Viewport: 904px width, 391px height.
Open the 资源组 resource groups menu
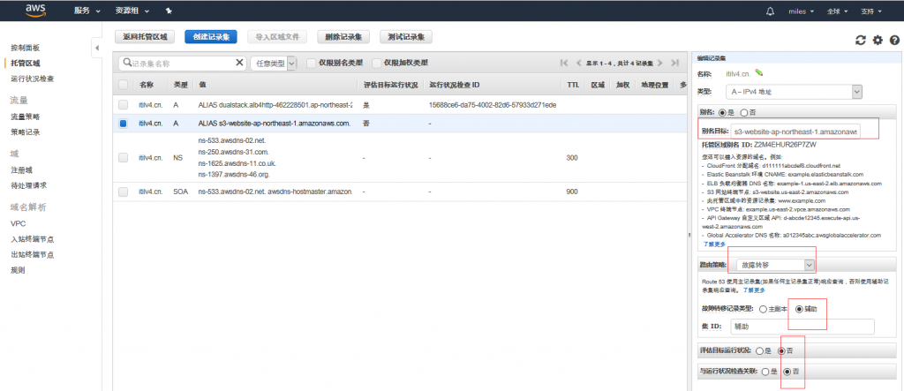[x=132, y=11]
